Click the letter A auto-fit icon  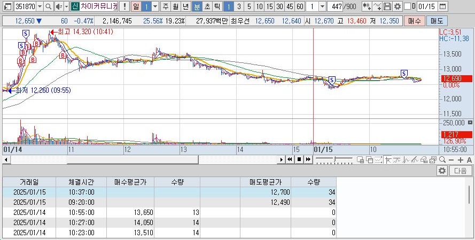tap(469, 160)
